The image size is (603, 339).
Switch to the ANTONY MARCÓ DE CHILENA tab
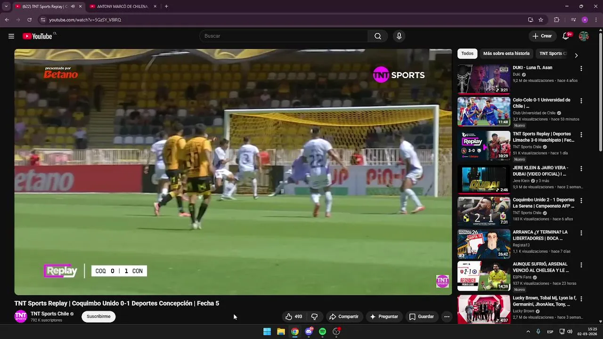pos(122,7)
